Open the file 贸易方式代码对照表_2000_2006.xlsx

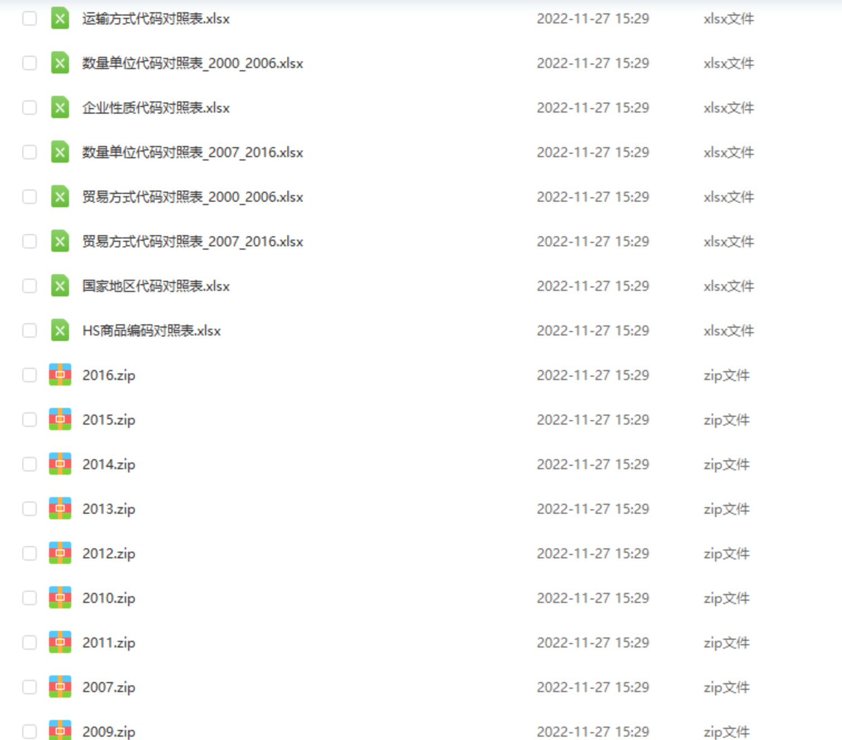pos(193,197)
